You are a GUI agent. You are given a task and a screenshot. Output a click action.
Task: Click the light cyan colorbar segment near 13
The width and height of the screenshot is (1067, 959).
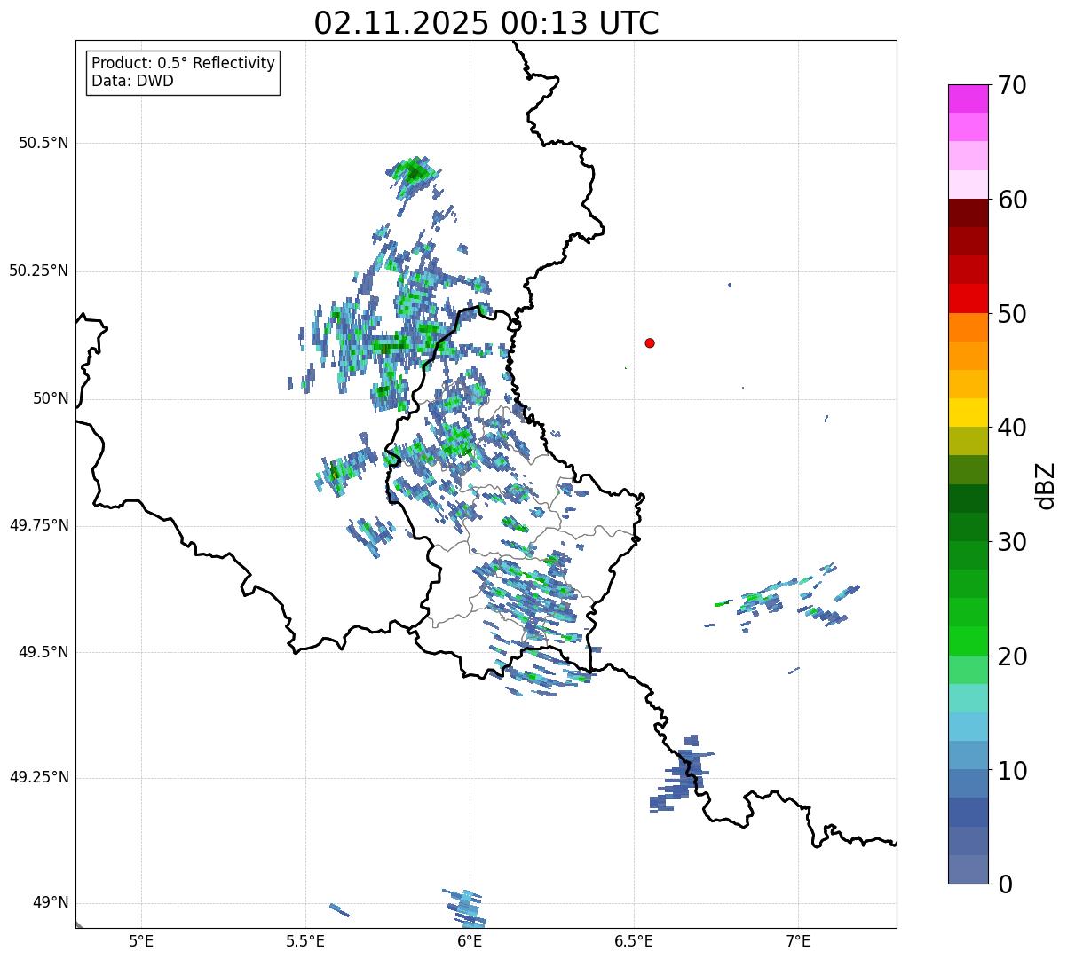968,727
